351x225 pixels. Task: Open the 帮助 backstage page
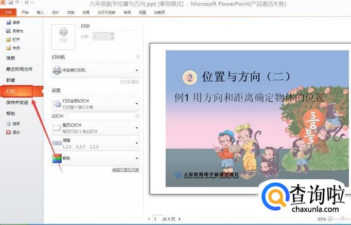10,114
